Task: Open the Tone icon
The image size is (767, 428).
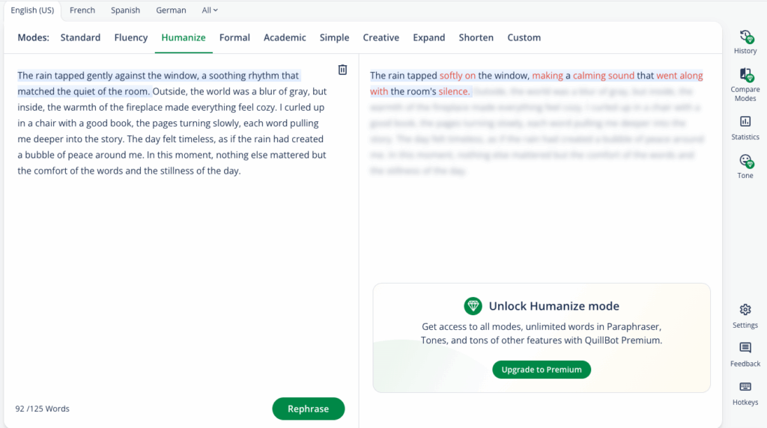Action: (745, 161)
